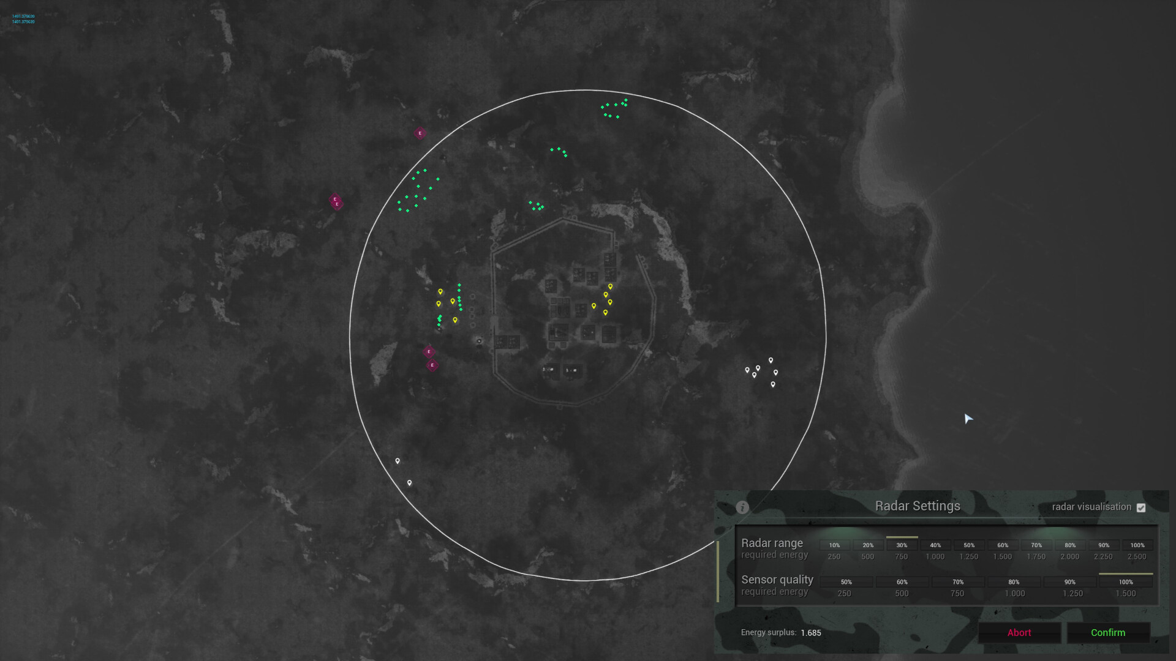Toggle the radar visualisation checkbox
The width and height of the screenshot is (1176, 661).
[x=1140, y=507]
